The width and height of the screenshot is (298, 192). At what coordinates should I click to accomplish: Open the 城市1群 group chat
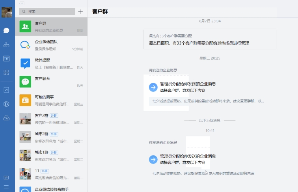point(51,155)
